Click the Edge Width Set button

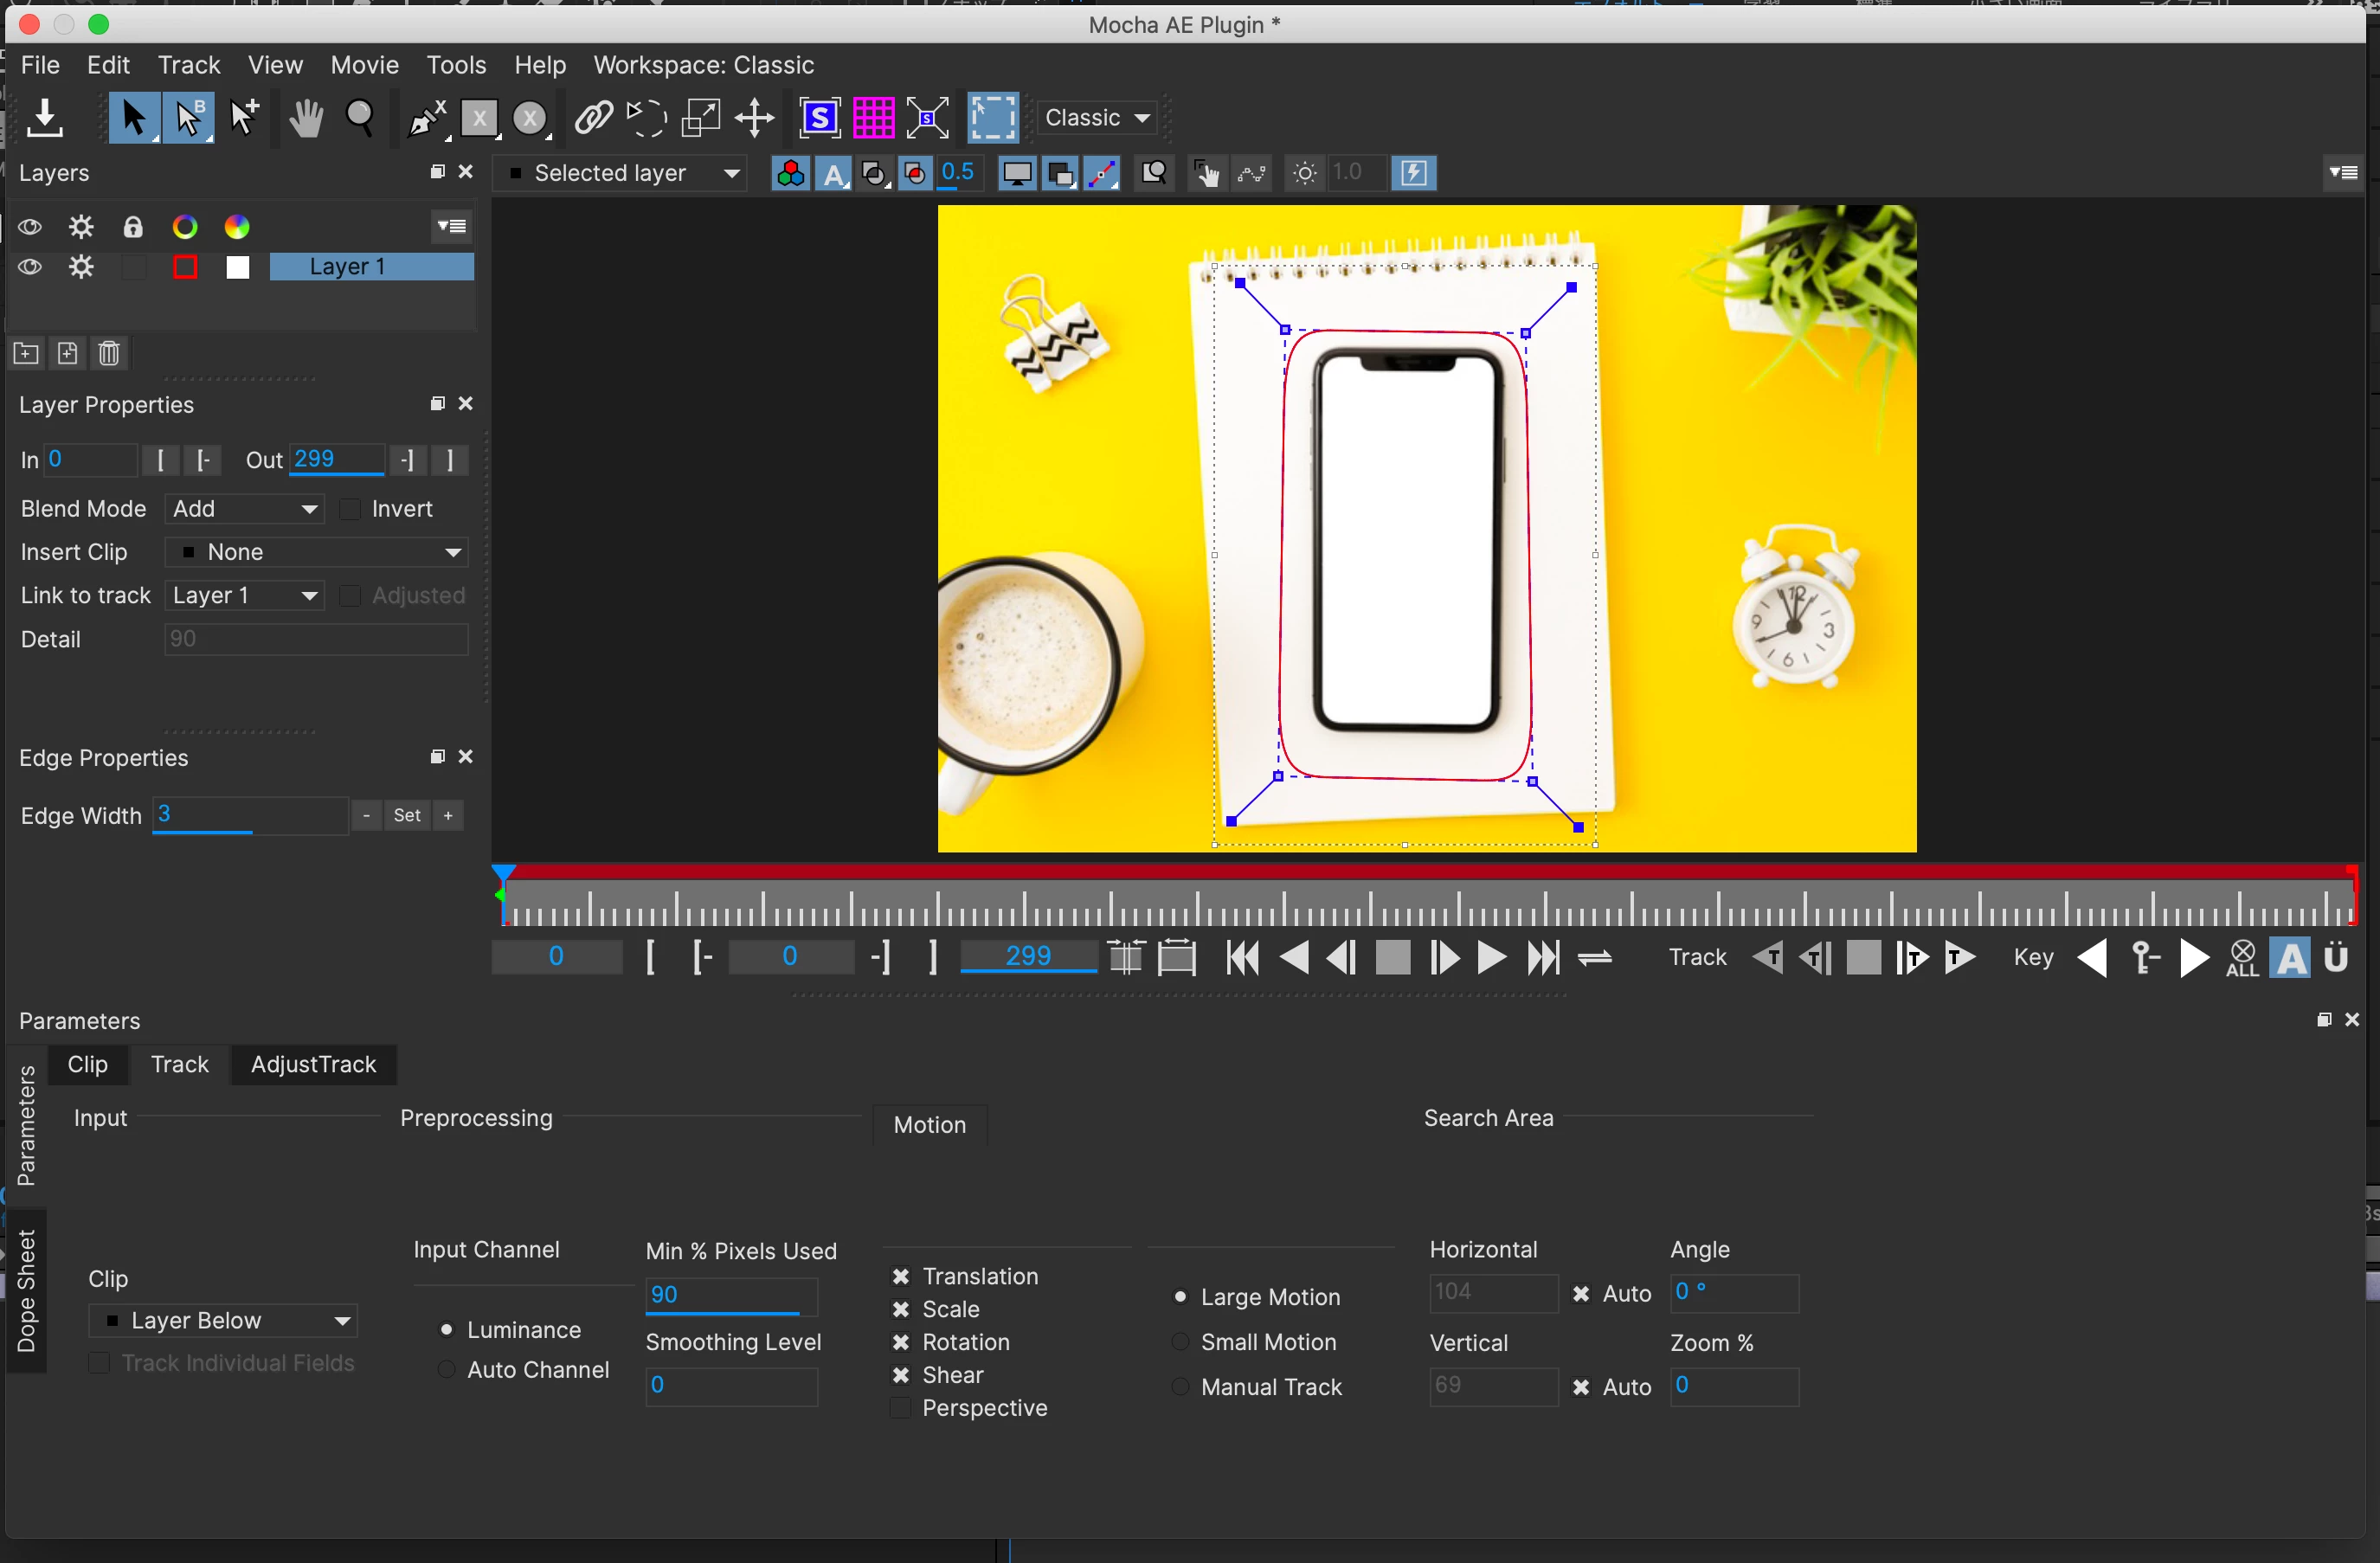point(406,816)
